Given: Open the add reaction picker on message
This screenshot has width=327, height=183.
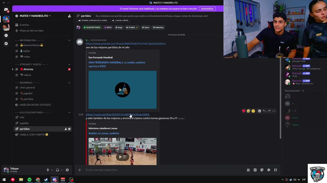Looking at the screenshot, I should [x=260, y=111].
